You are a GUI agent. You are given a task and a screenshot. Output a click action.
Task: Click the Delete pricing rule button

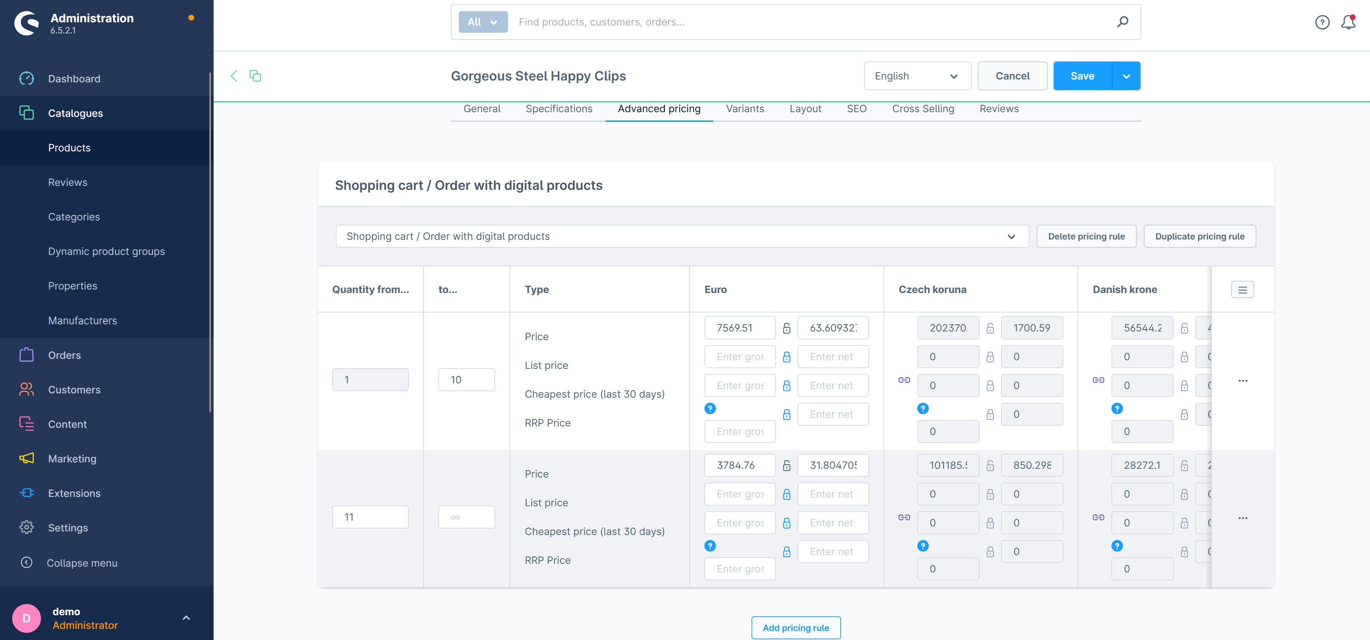coord(1086,236)
